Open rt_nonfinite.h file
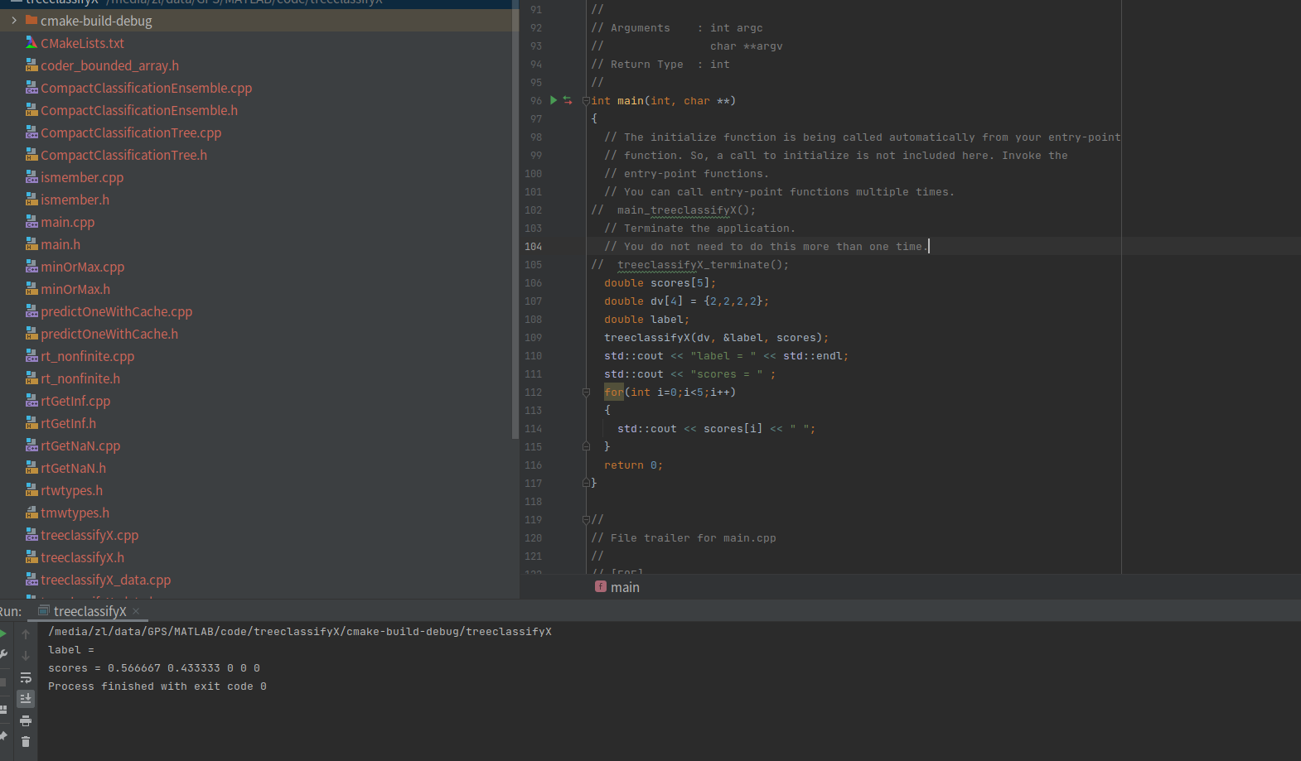 pos(80,378)
